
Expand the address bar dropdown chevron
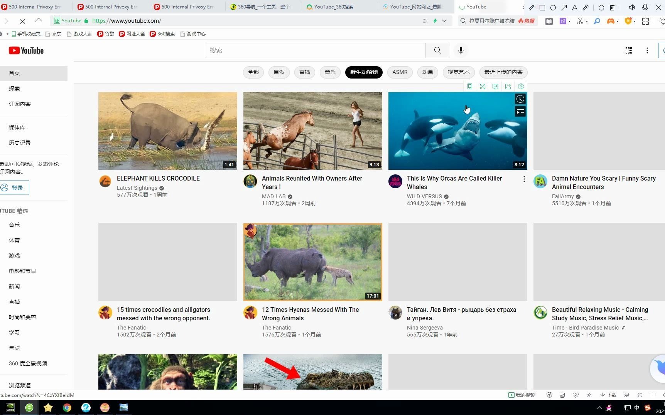point(444,21)
